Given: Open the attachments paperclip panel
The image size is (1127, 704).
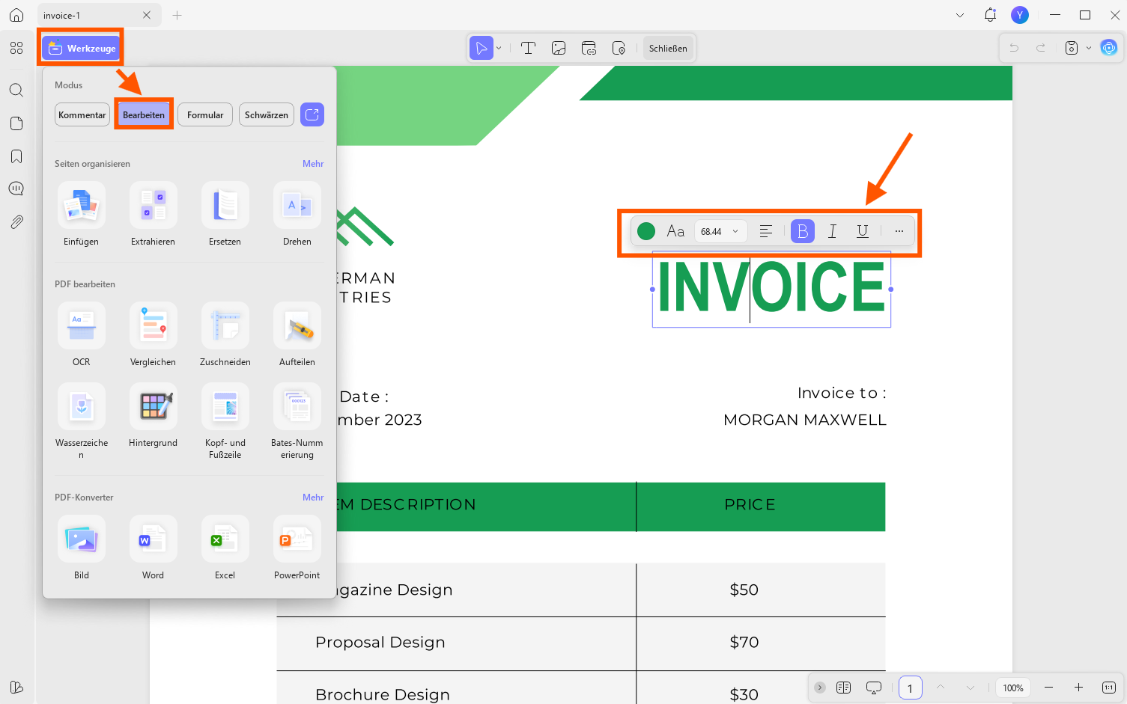Looking at the screenshot, I should 16,222.
